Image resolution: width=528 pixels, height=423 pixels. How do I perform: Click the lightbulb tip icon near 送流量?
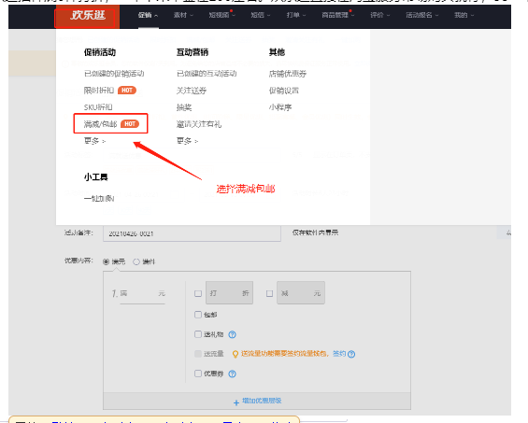[x=235, y=354]
